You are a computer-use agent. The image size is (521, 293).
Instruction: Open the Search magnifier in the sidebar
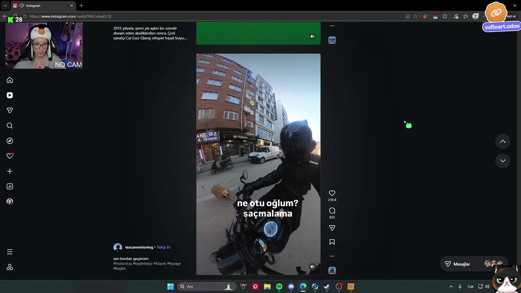tap(10, 126)
